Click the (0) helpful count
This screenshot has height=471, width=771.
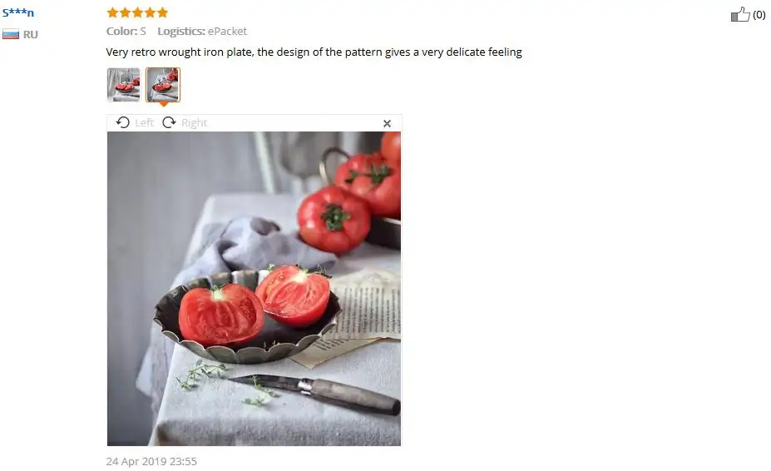(x=759, y=15)
